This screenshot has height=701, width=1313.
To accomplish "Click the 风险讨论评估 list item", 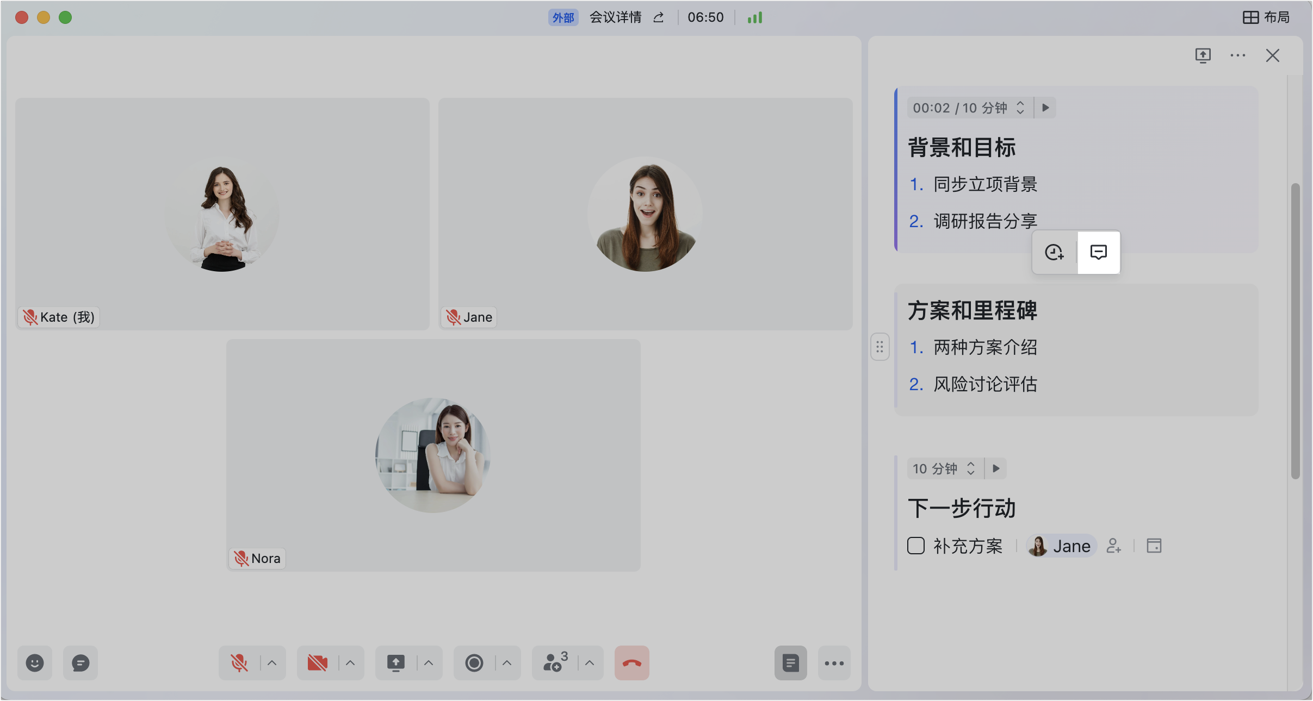I will coord(986,384).
